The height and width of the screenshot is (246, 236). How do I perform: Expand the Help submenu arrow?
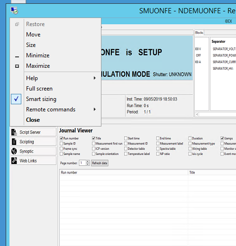(x=95, y=78)
